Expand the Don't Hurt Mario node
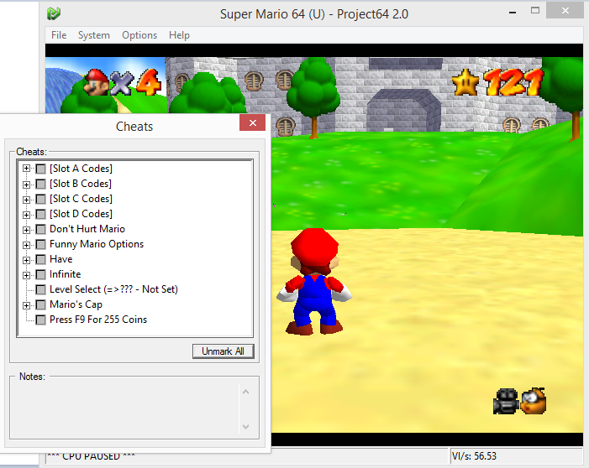 [26, 230]
